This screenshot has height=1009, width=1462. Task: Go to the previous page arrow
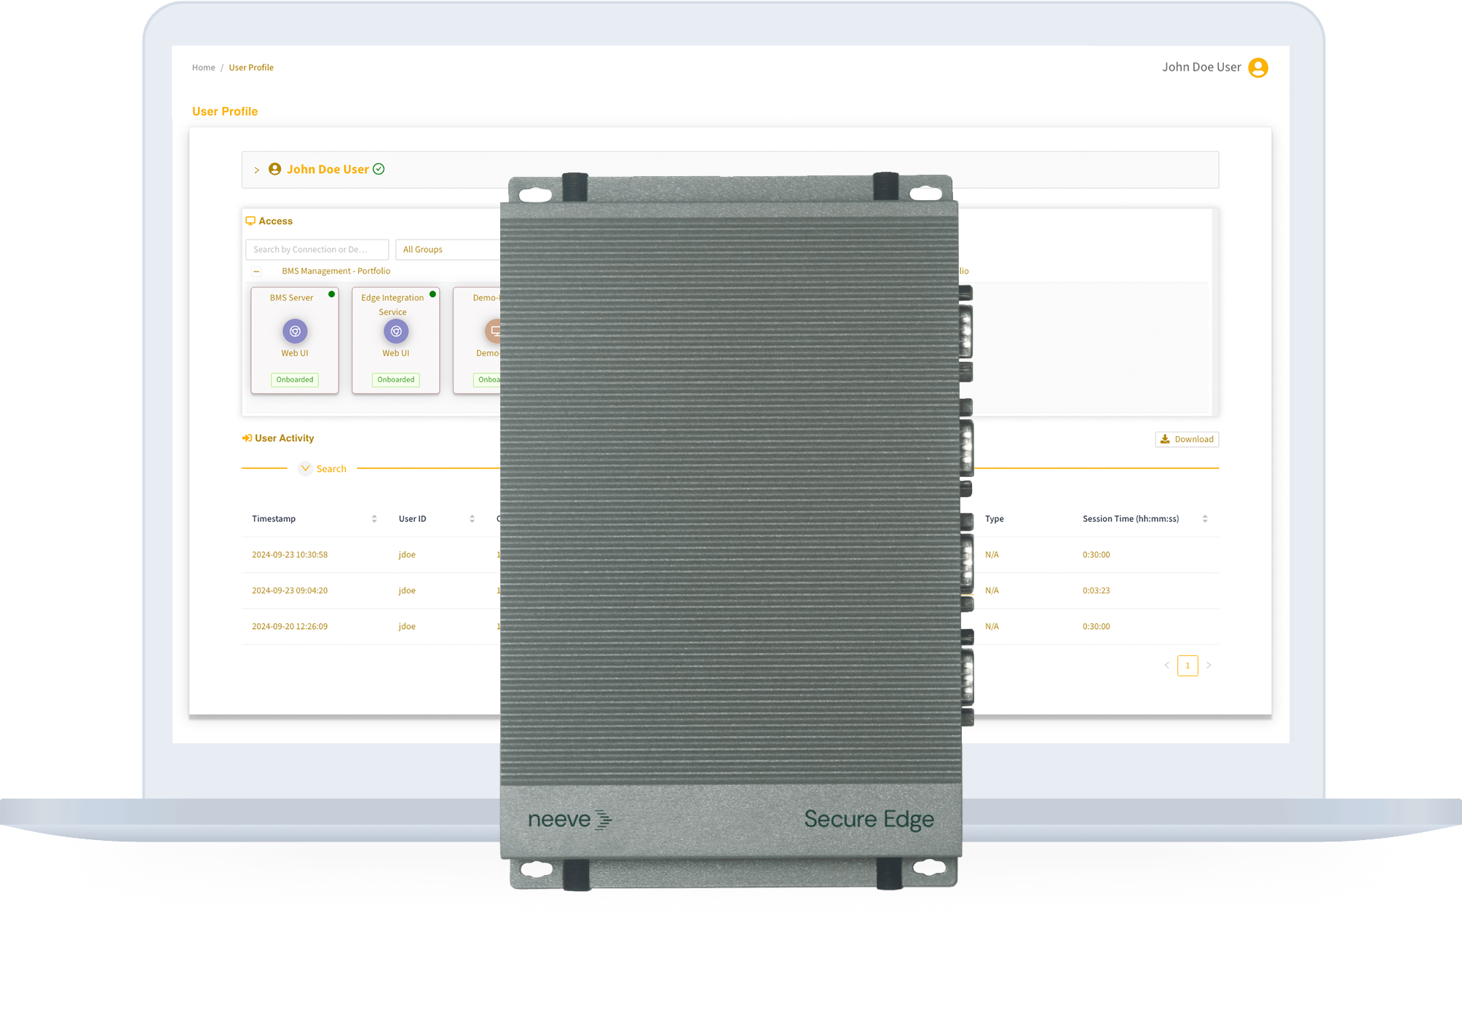pyautogui.click(x=1166, y=665)
